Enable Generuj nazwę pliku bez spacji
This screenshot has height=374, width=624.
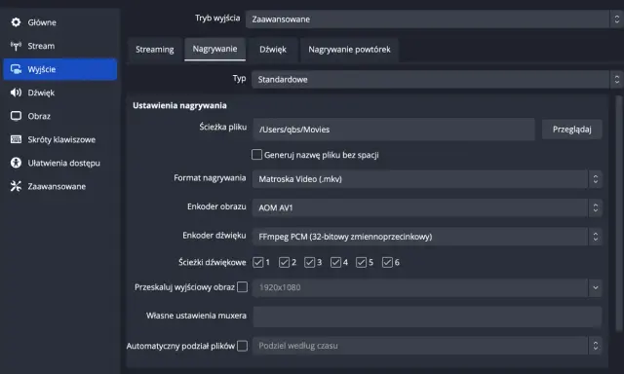[256, 155]
